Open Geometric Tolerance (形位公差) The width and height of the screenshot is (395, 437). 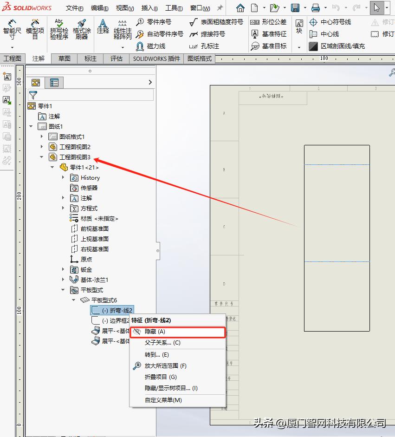[x=268, y=22]
